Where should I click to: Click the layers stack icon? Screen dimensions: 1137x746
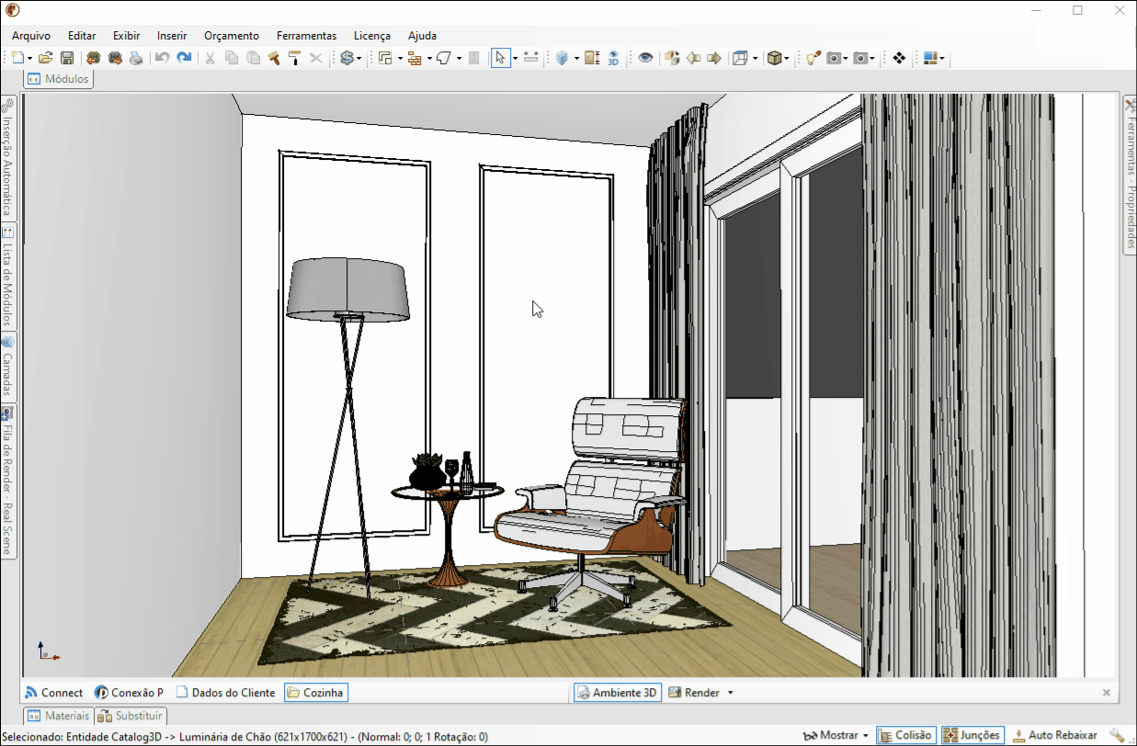coord(563,58)
